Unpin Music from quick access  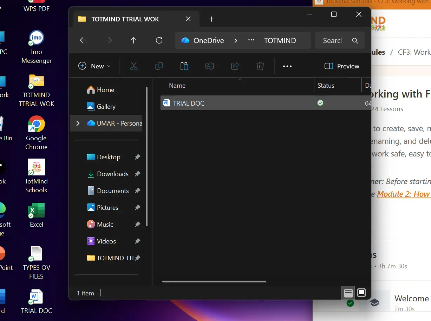coord(137,225)
